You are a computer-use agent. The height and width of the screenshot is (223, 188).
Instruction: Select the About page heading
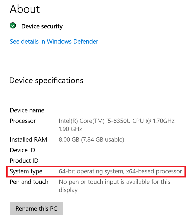(25, 9)
